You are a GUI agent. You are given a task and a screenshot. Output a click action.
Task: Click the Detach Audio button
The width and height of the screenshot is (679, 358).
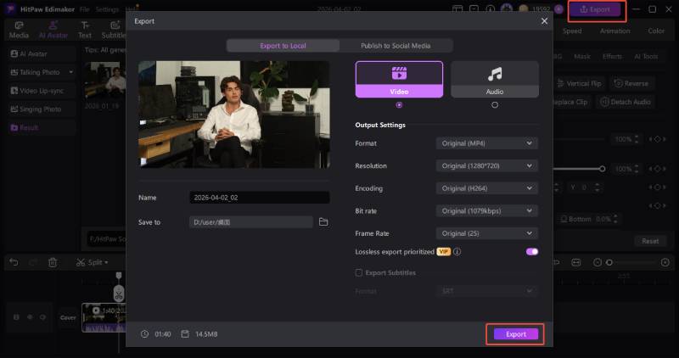point(626,102)
